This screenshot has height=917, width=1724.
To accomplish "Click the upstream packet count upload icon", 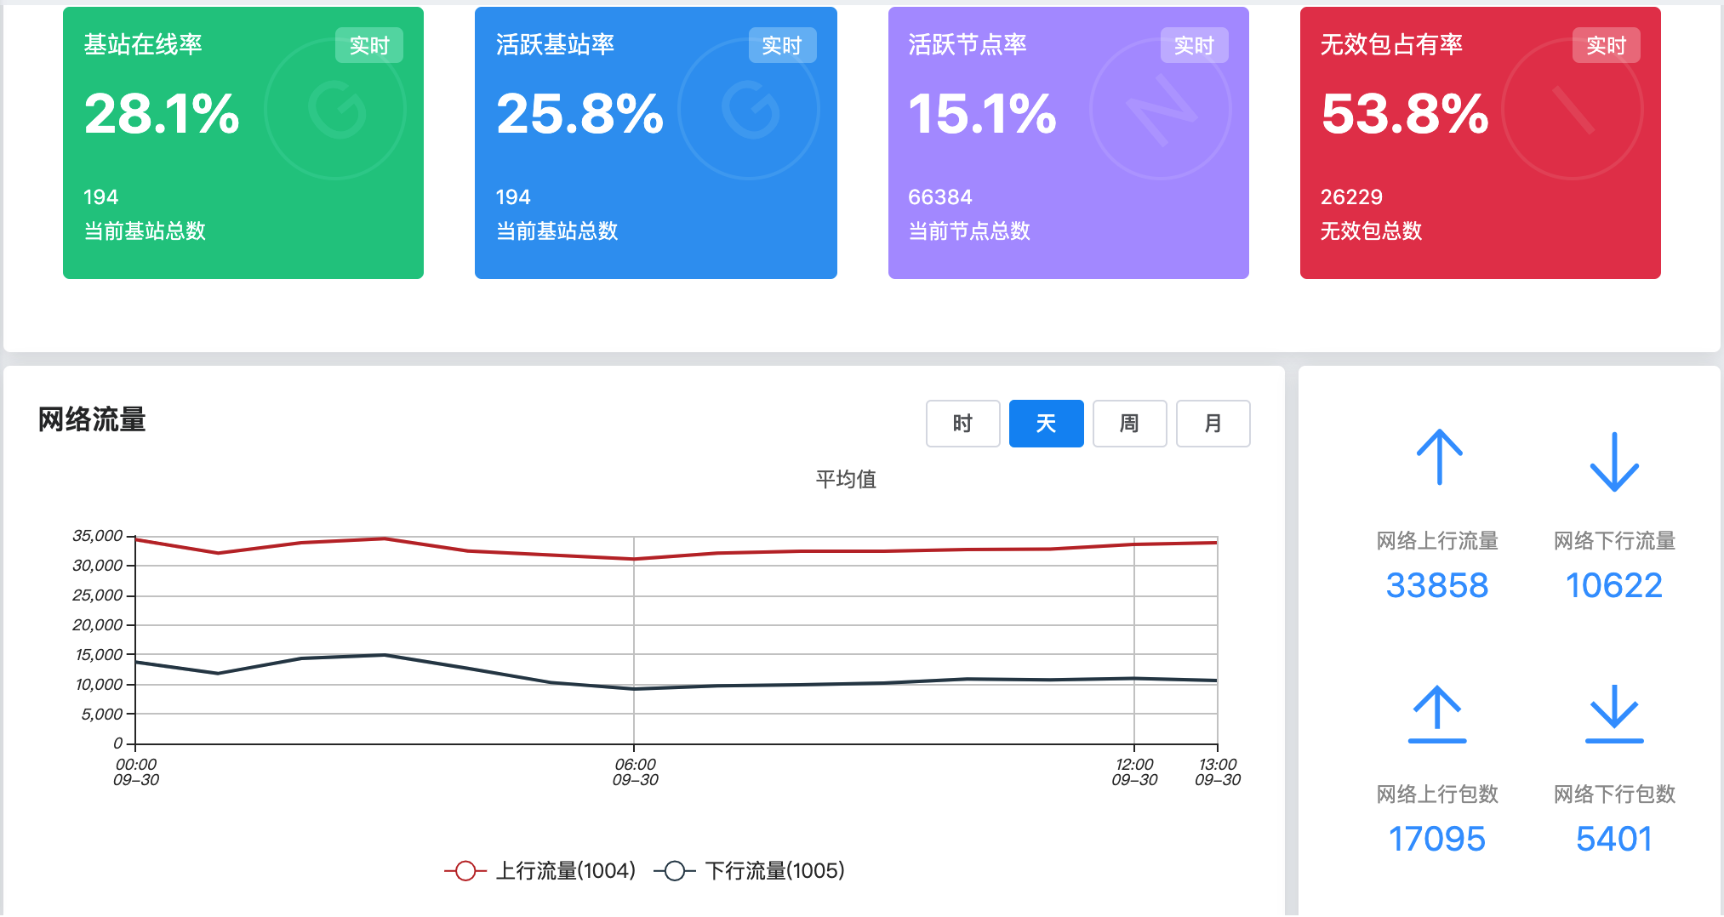I will pos(1437,714).
